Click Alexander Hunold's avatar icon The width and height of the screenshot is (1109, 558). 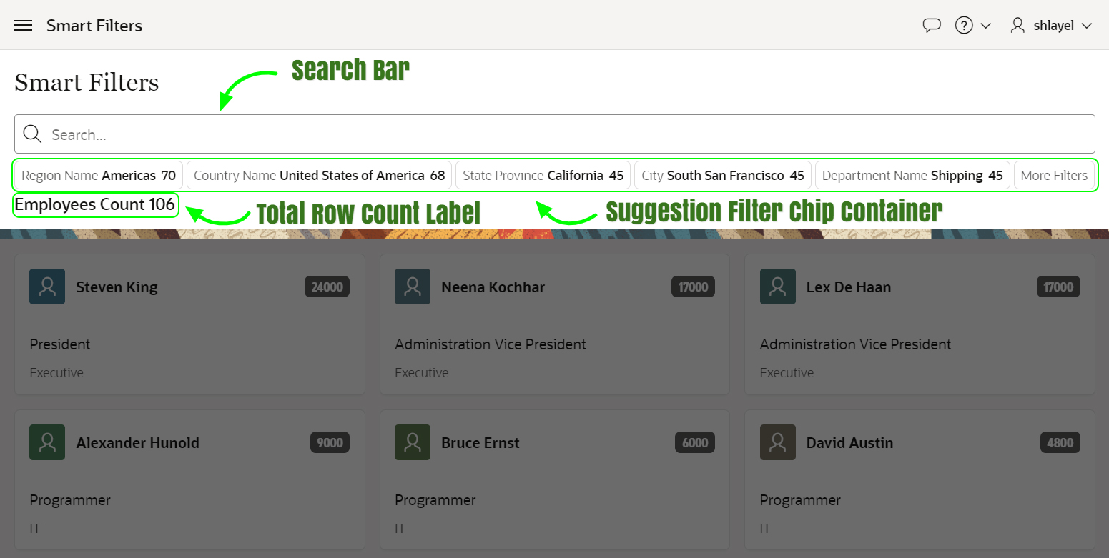47,442
